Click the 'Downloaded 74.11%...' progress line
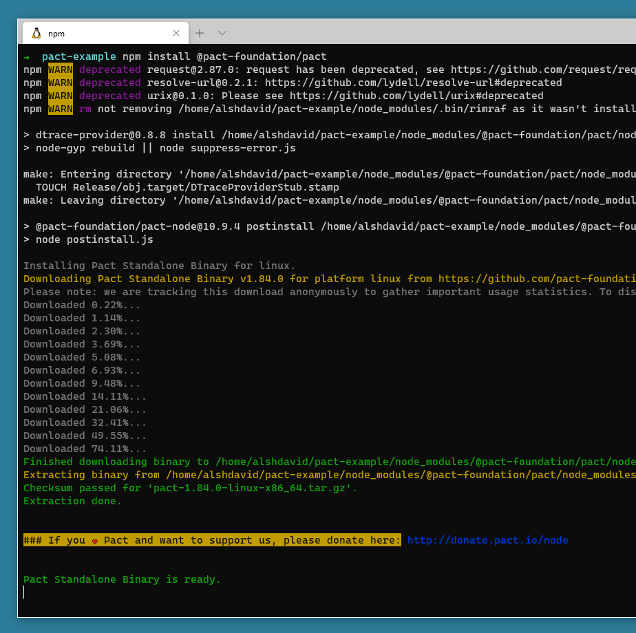Viewport: 636px width, 633px height. 85,449
